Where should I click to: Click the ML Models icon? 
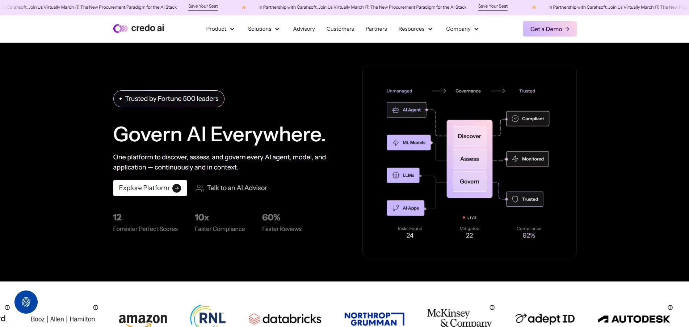[x=395, y=142]
